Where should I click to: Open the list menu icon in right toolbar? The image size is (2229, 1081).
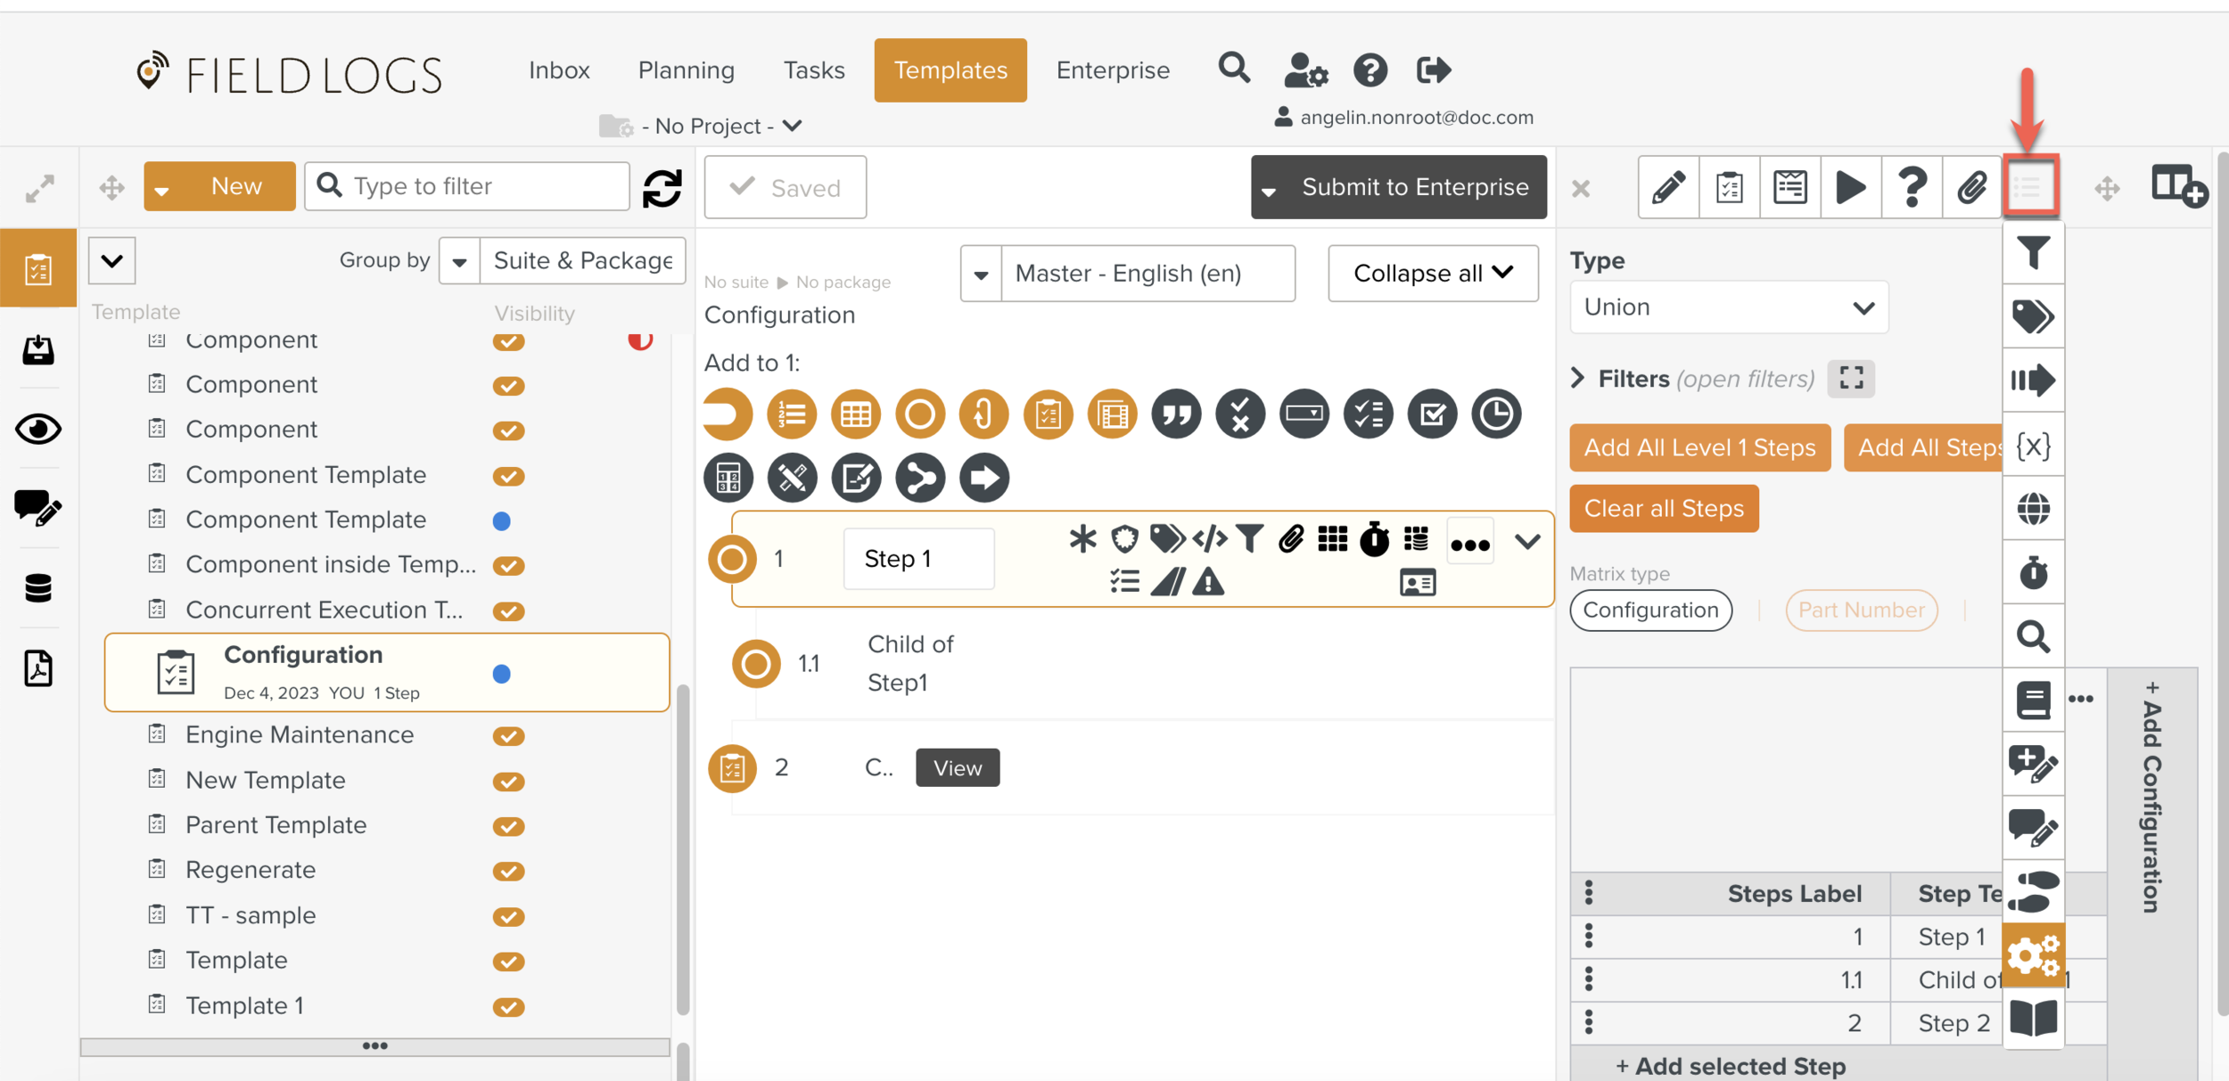pyautogui.click(x=2031, y=187)
